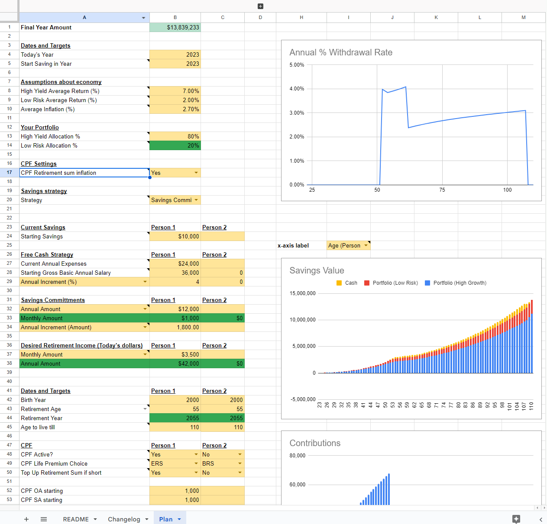
Task: Click Final Year Amount value $13,839,233
Action: (175, 27)
